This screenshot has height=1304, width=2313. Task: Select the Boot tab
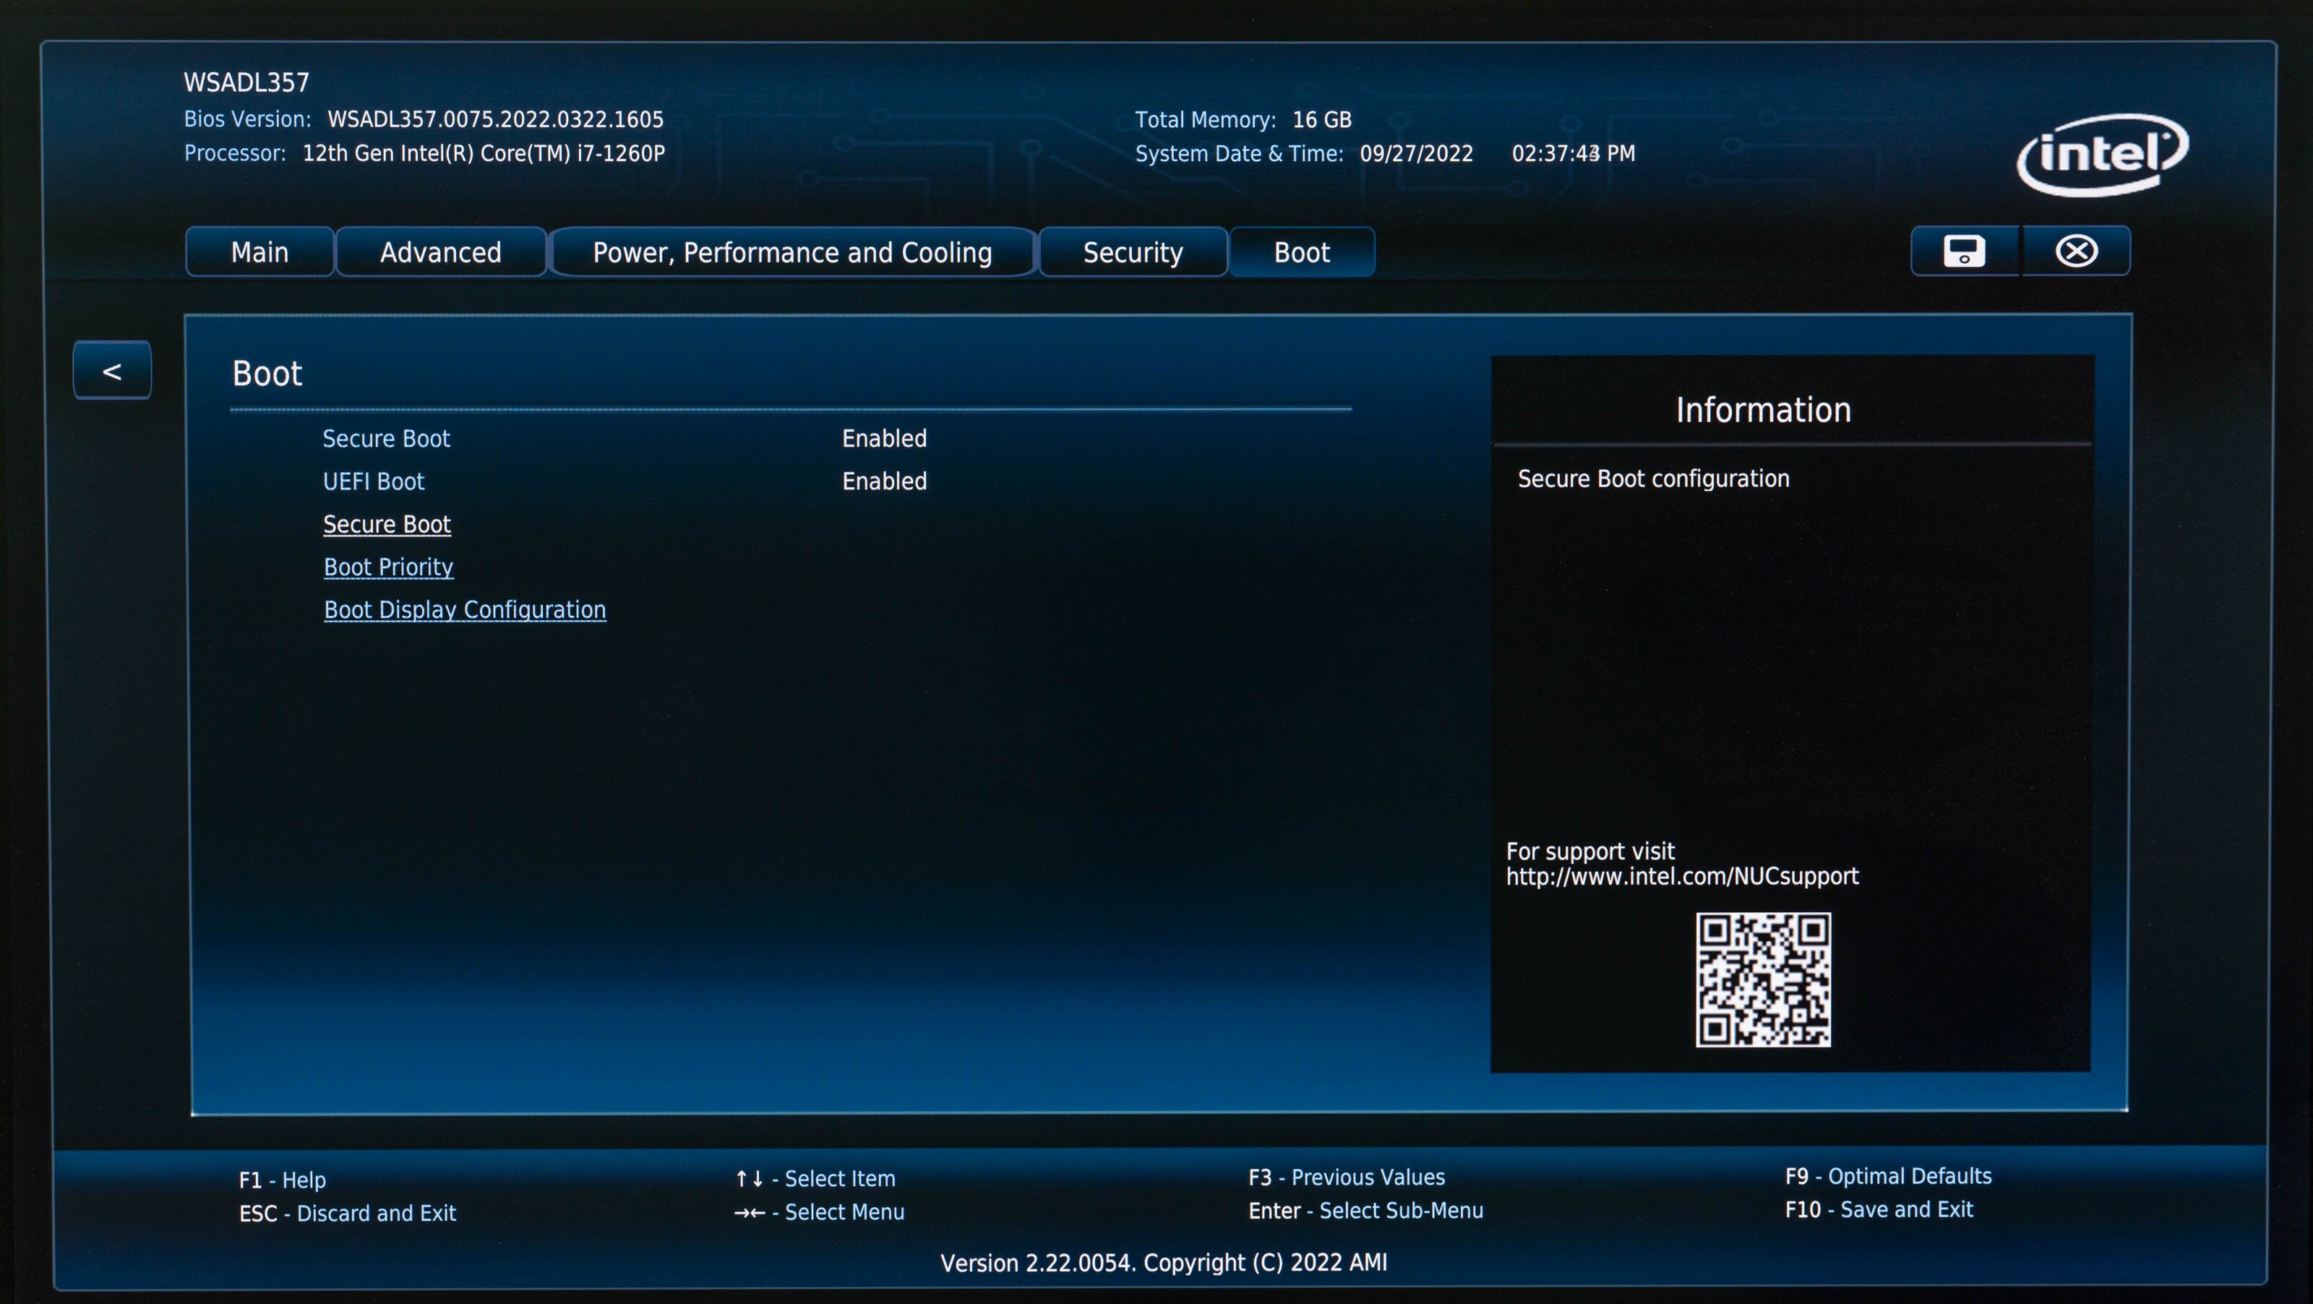(1301, 252)
